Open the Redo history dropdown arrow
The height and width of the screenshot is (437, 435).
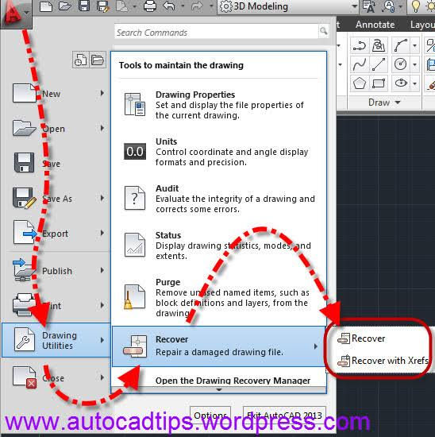pyautogui.click(x=211, y=6)
